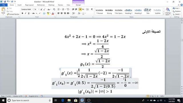Apply the Title style
Image resolution: width=183 pixels, height=103 pixels.
pos(148,11)
